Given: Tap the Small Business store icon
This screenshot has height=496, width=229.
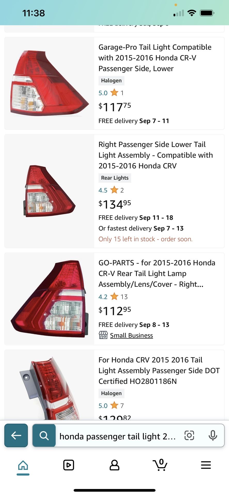Looking at the screenshot, I should [x=103, y=335].
